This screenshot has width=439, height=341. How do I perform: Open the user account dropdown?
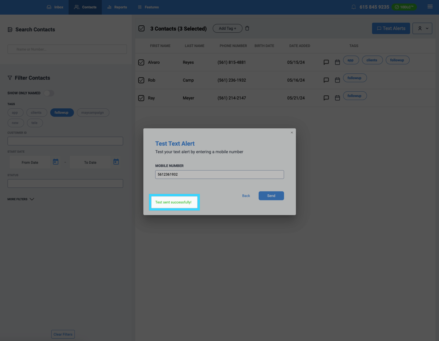[422, 28]
